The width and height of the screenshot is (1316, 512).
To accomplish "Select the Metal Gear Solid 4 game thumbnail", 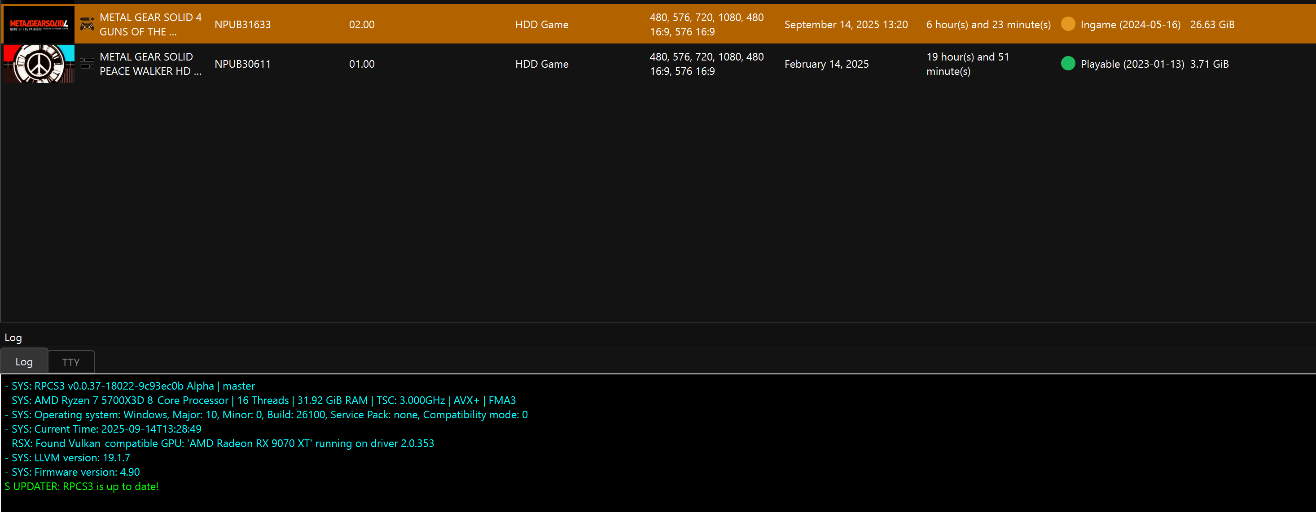I will (x=39, y=24).
